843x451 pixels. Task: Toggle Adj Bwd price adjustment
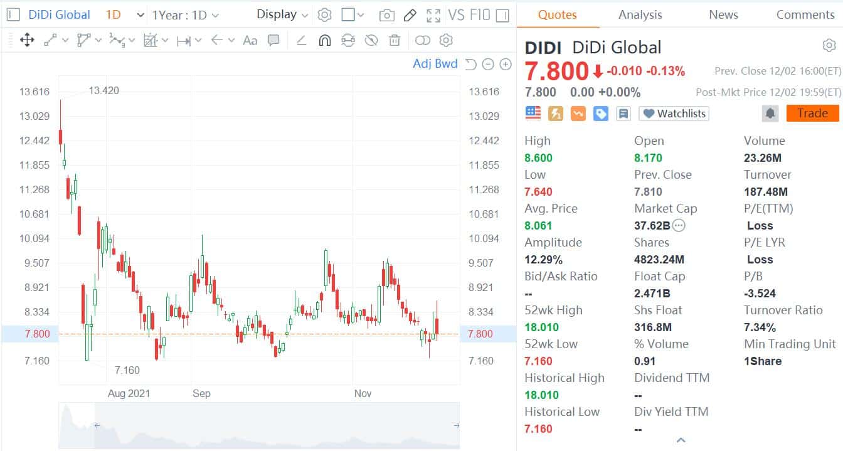coord(435,63)
